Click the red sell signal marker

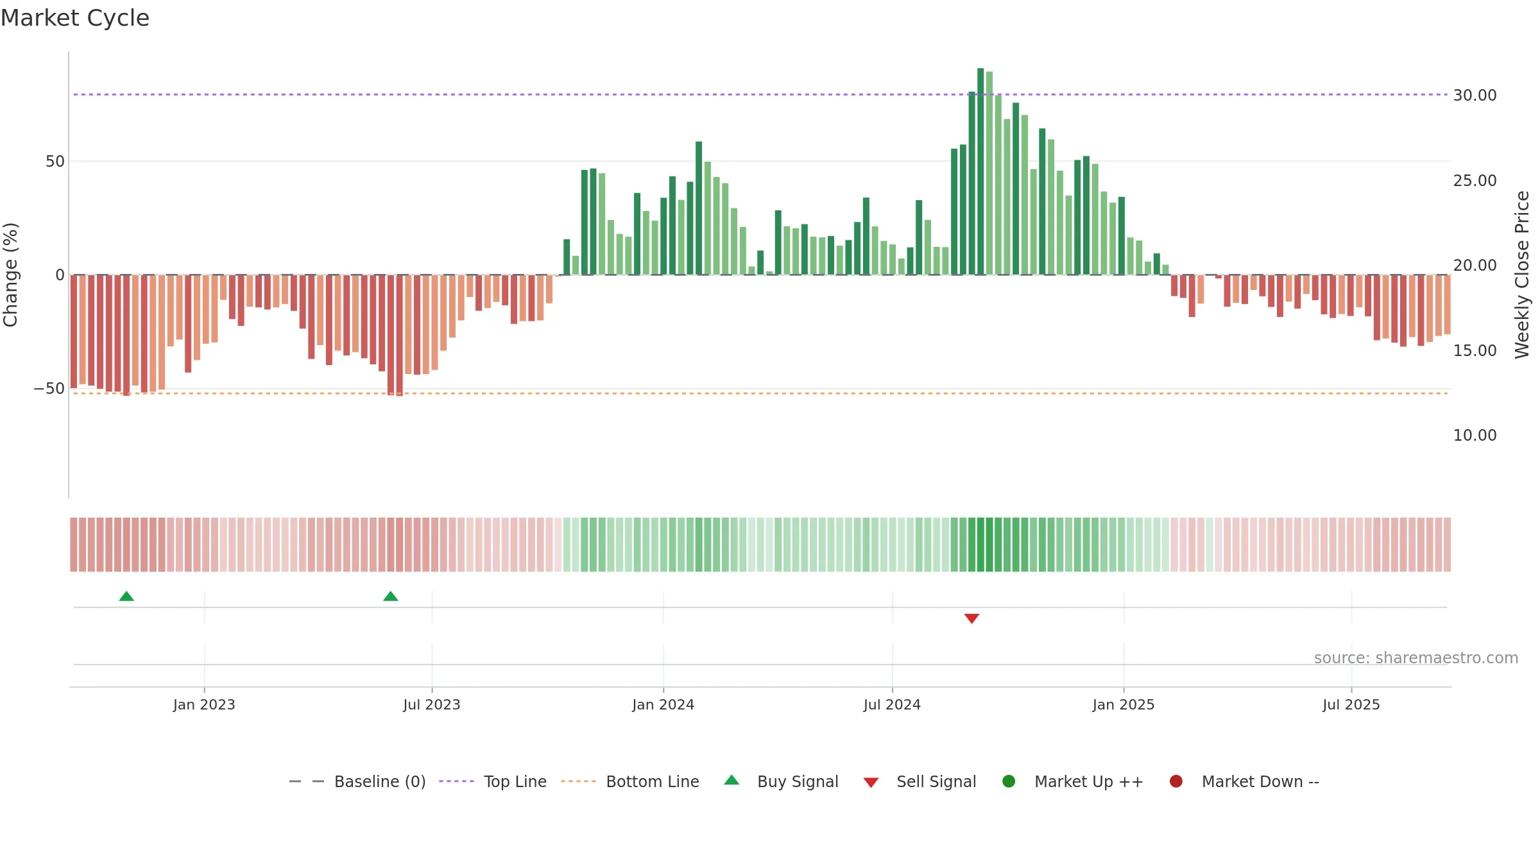pyautogui.click(x=971, y=618)
